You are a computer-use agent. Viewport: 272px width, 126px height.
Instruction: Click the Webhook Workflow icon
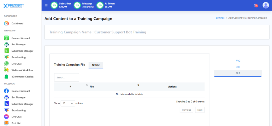point(7,70)
